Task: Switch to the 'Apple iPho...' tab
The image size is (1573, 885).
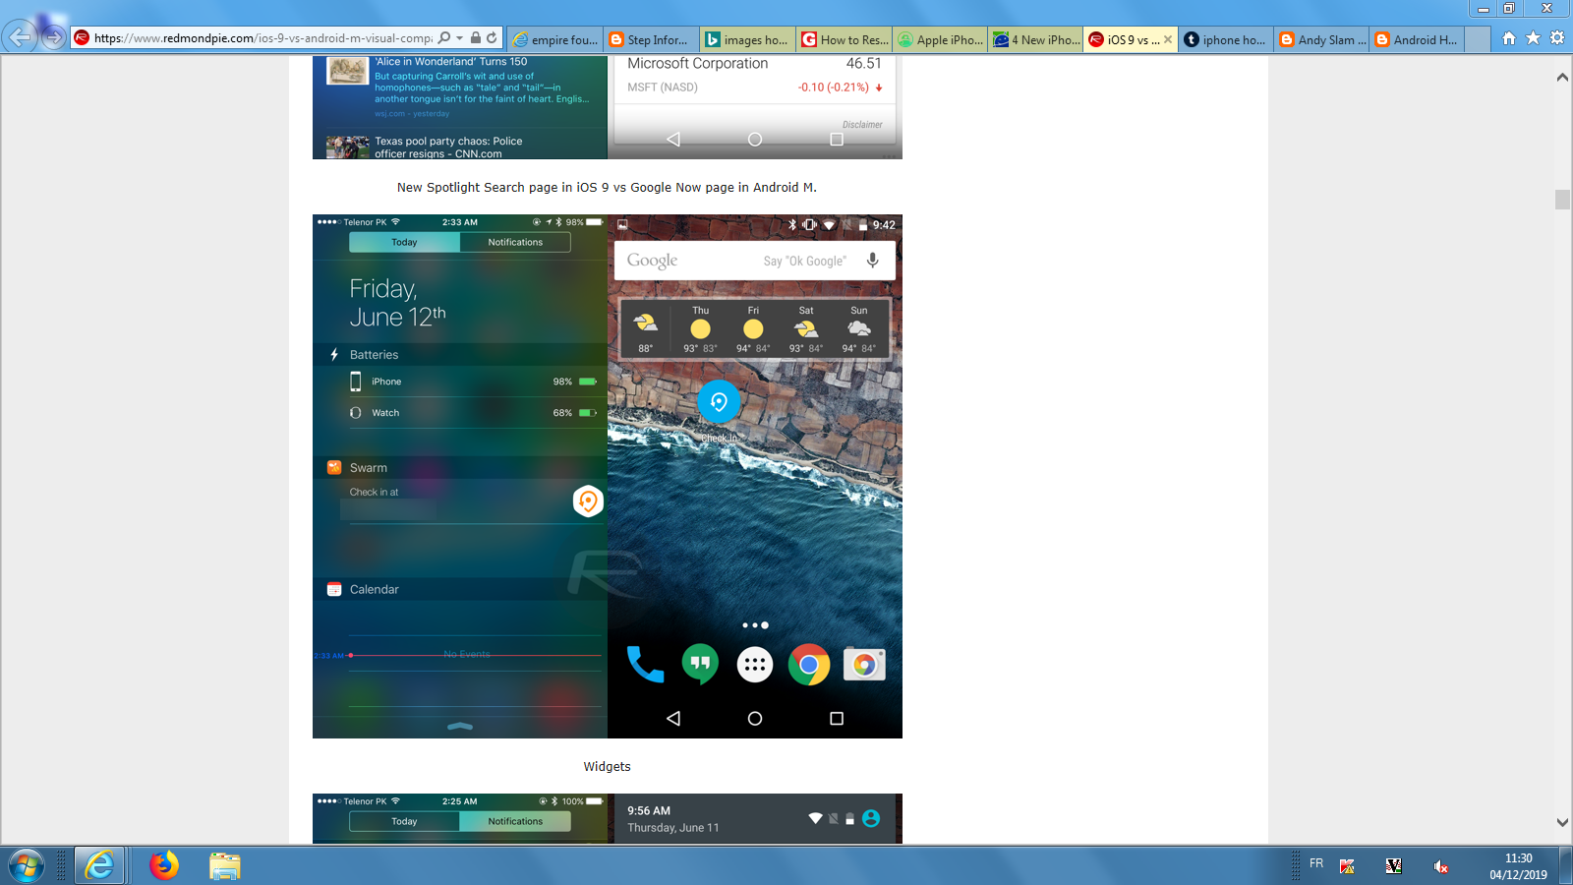Action: (x=941, y=39)
